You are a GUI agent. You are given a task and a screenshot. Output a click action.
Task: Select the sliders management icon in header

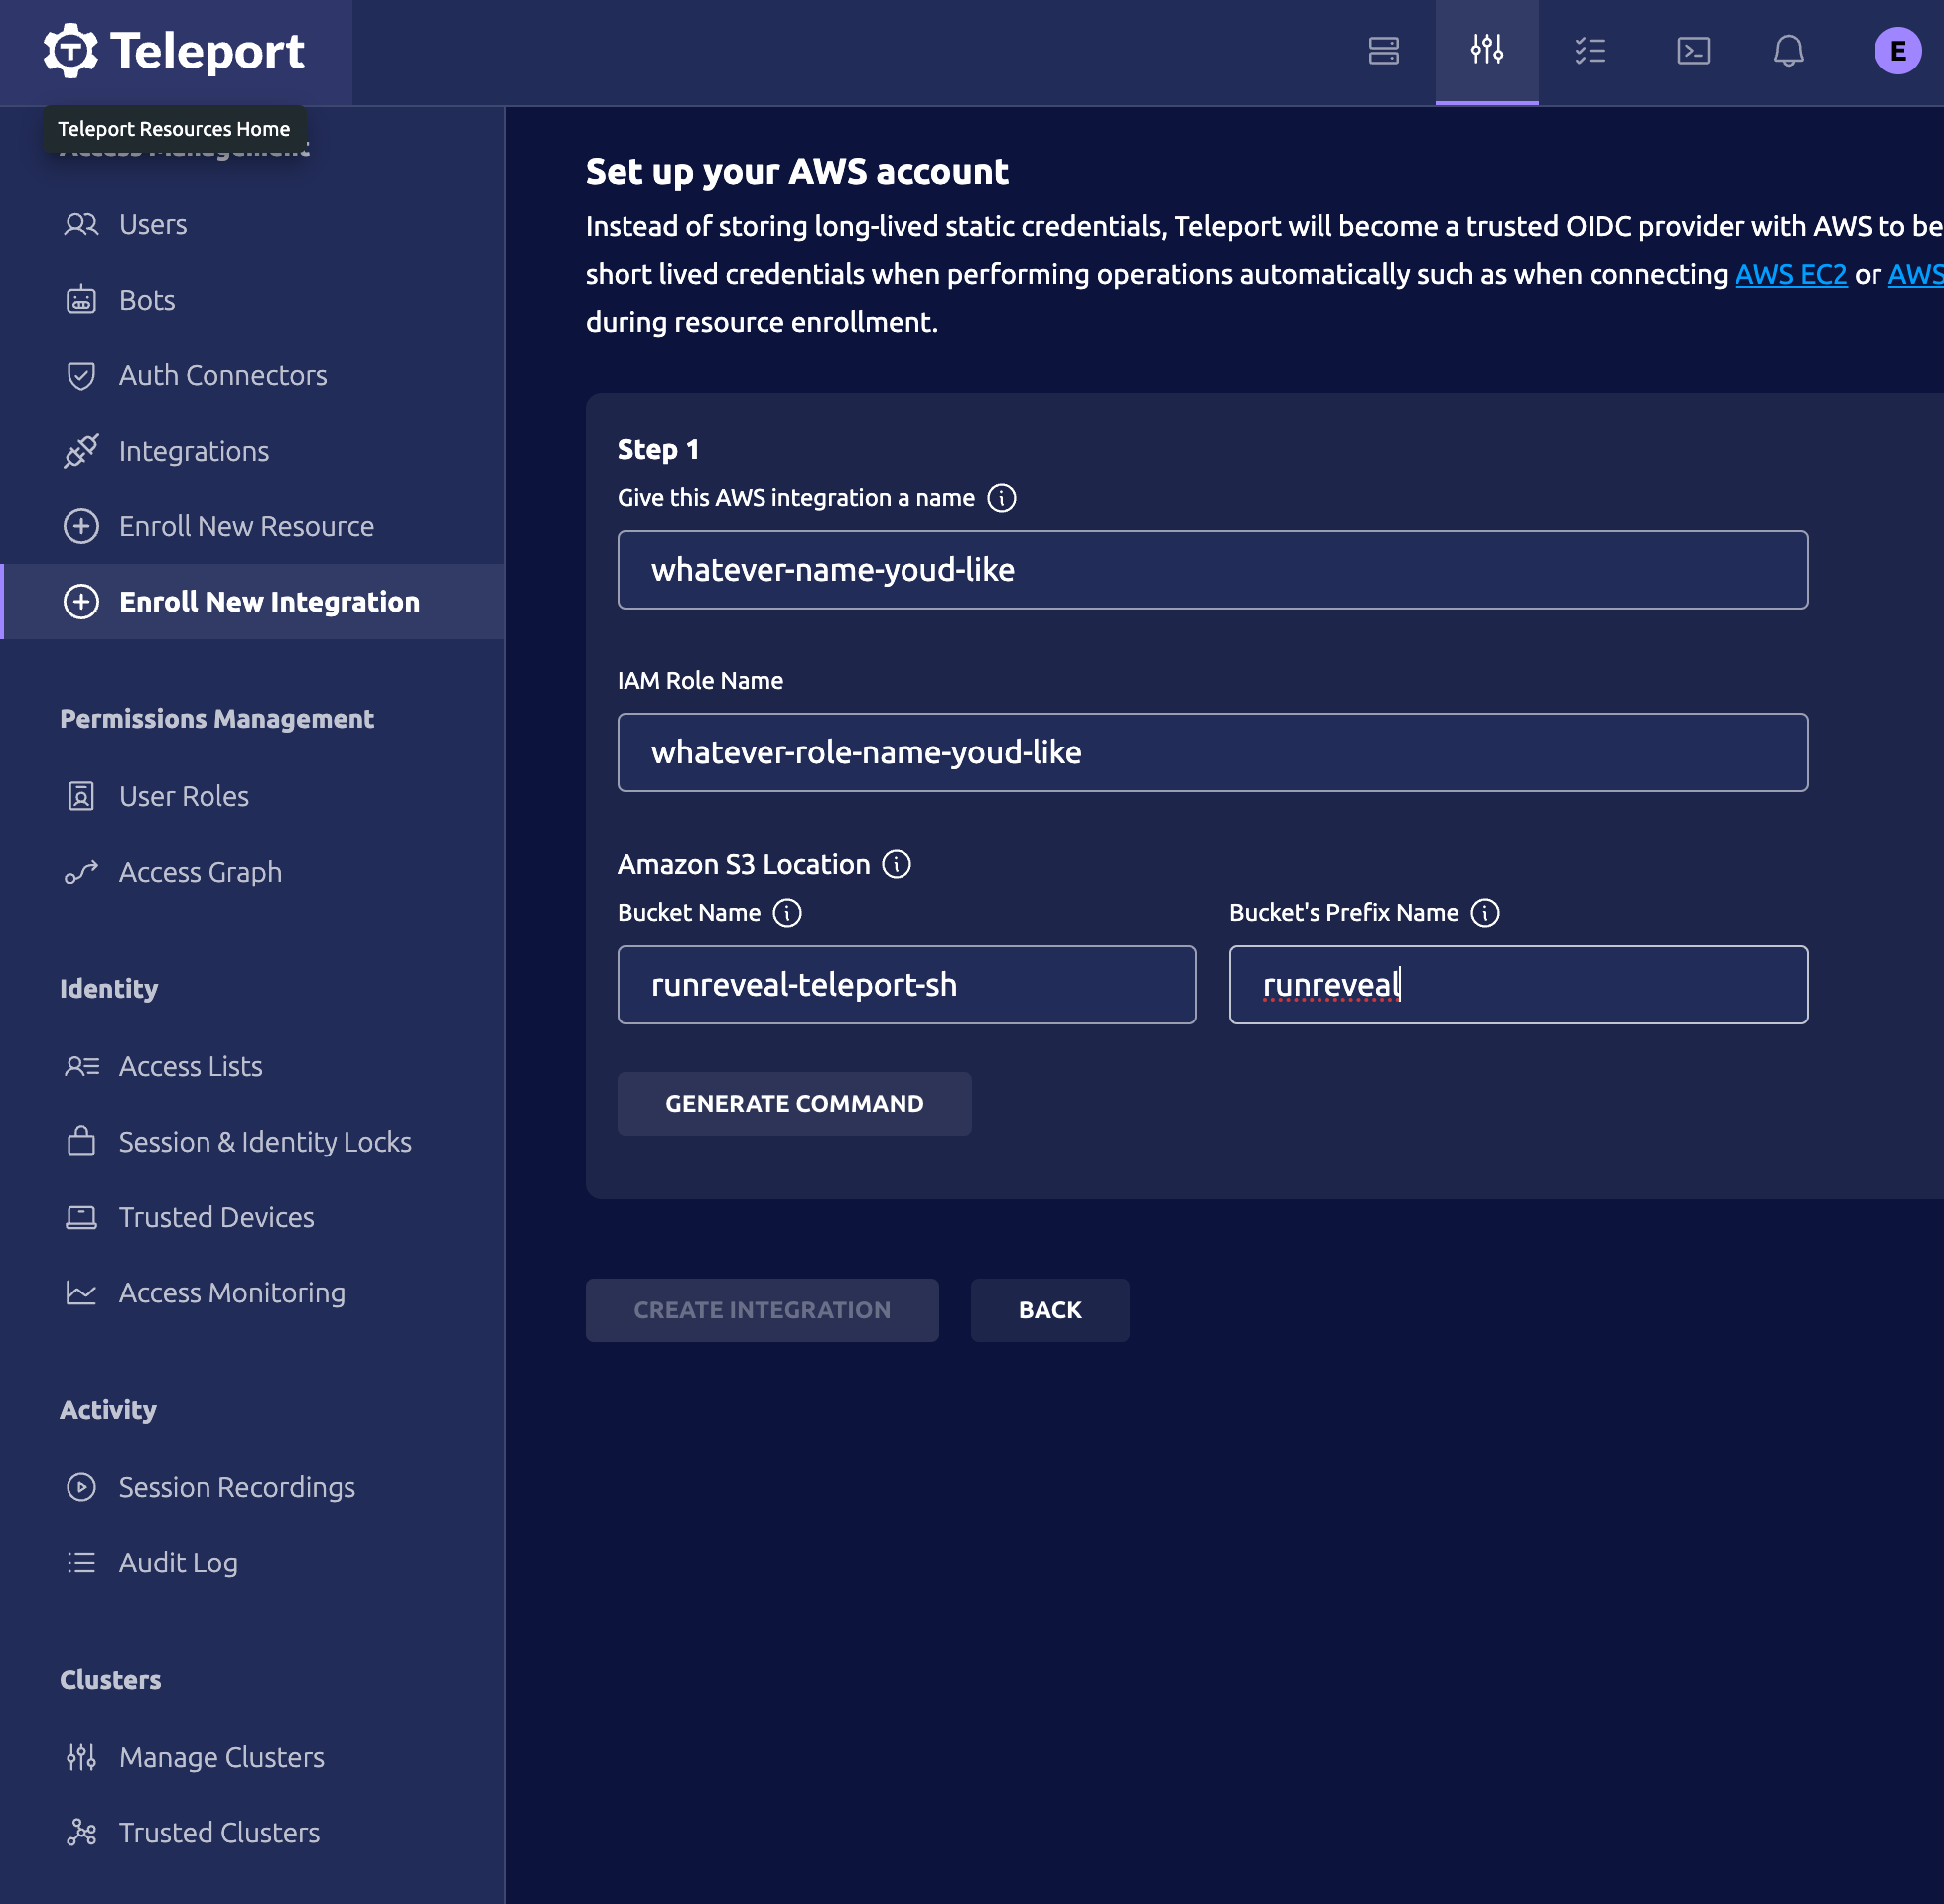[1486, 51]
